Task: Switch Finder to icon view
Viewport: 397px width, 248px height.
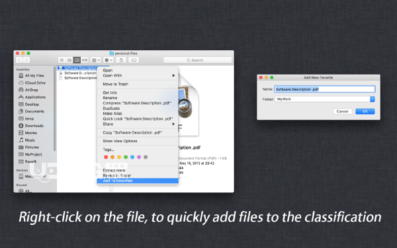Action: point(62,60)
